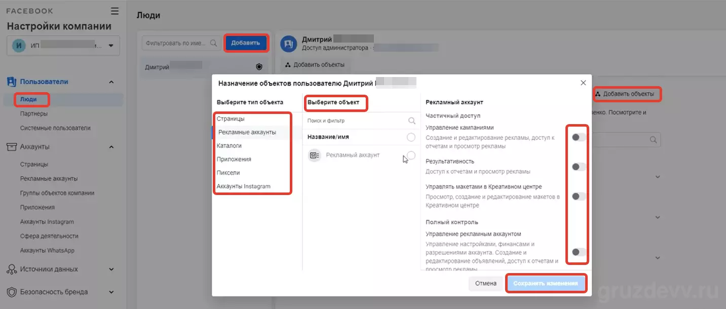Click the Рекламный аккаунт icon in object list
The width and height of the screenshot is (726, 309).
click(315, 155)
